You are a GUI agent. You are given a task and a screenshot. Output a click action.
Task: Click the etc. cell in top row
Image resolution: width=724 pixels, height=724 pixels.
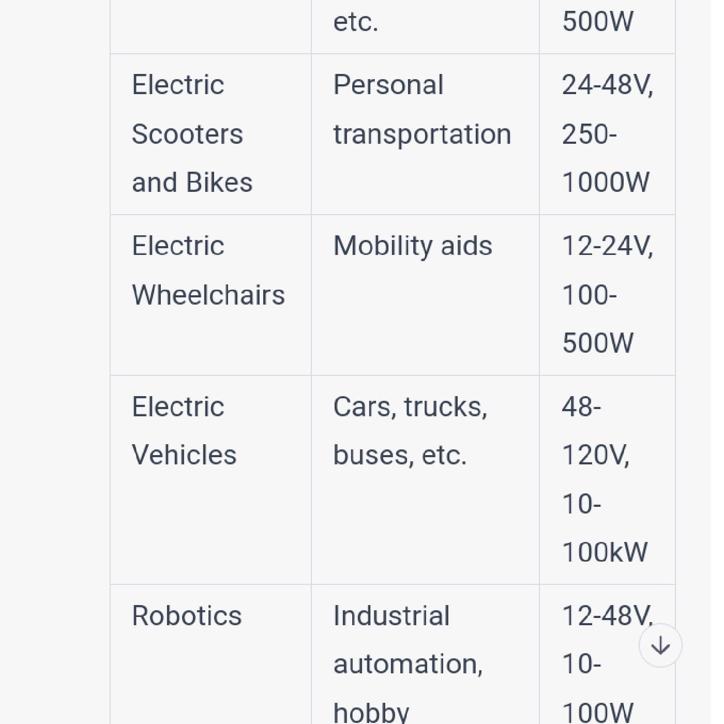coord(425,27)
